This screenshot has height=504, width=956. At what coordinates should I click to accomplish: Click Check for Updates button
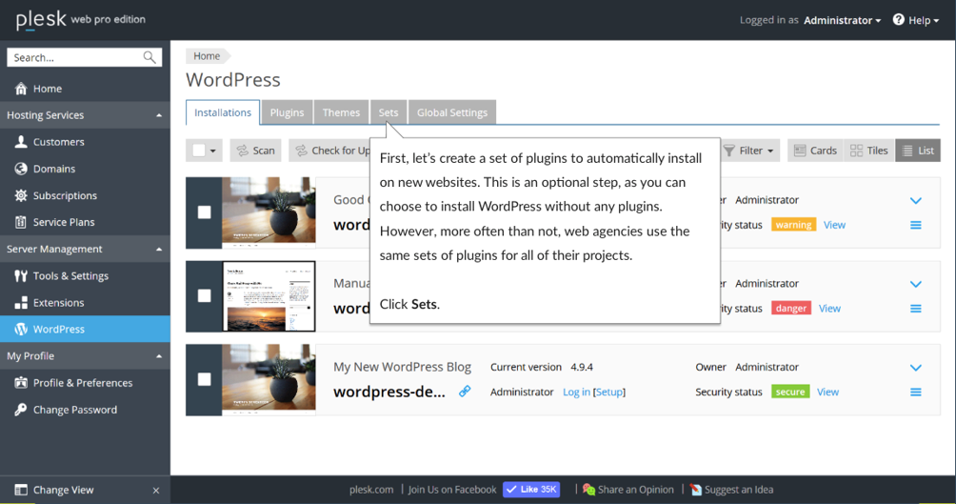(x=329, y=151)
